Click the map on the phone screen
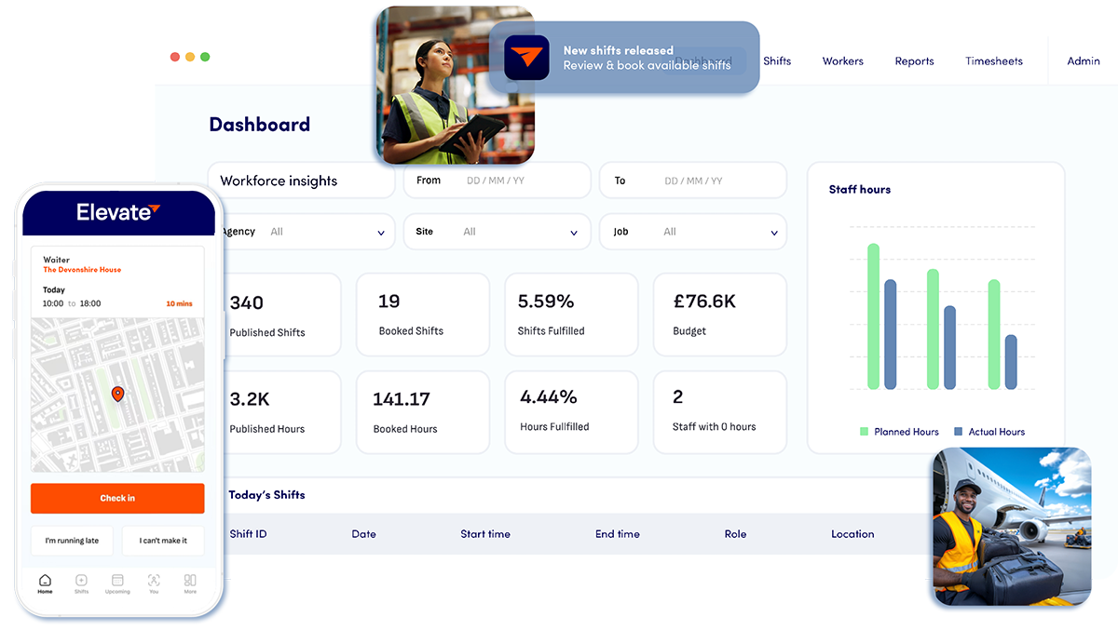 [117, 395]
